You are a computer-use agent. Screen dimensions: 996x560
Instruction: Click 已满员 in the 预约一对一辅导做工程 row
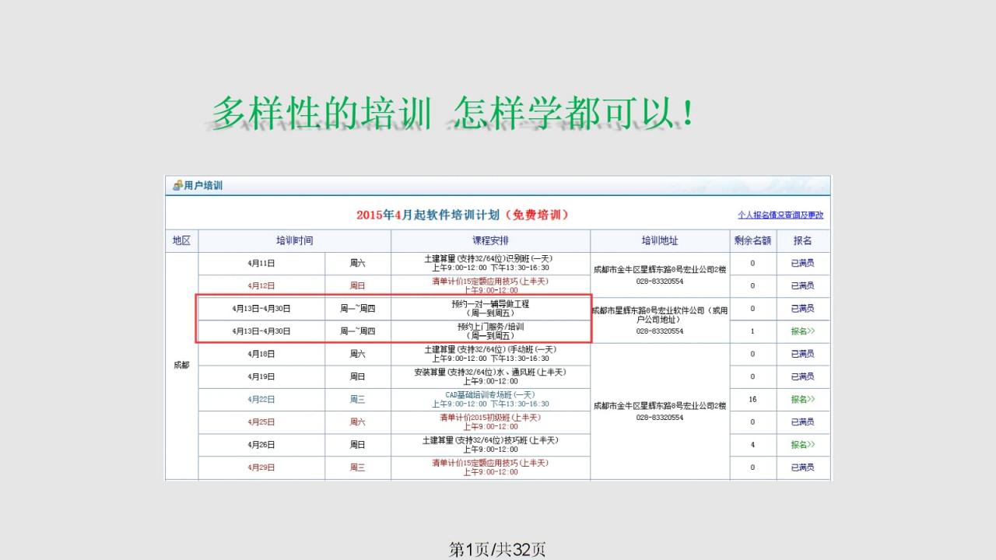(803, 308)
